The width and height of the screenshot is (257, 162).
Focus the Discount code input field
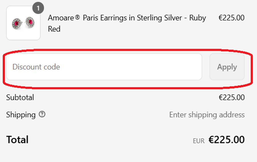pos(104,67)
